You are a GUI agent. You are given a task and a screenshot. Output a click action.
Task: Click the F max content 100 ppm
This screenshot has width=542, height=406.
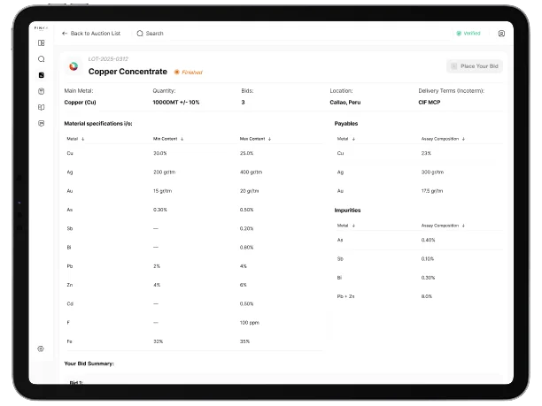click(250, 323)
